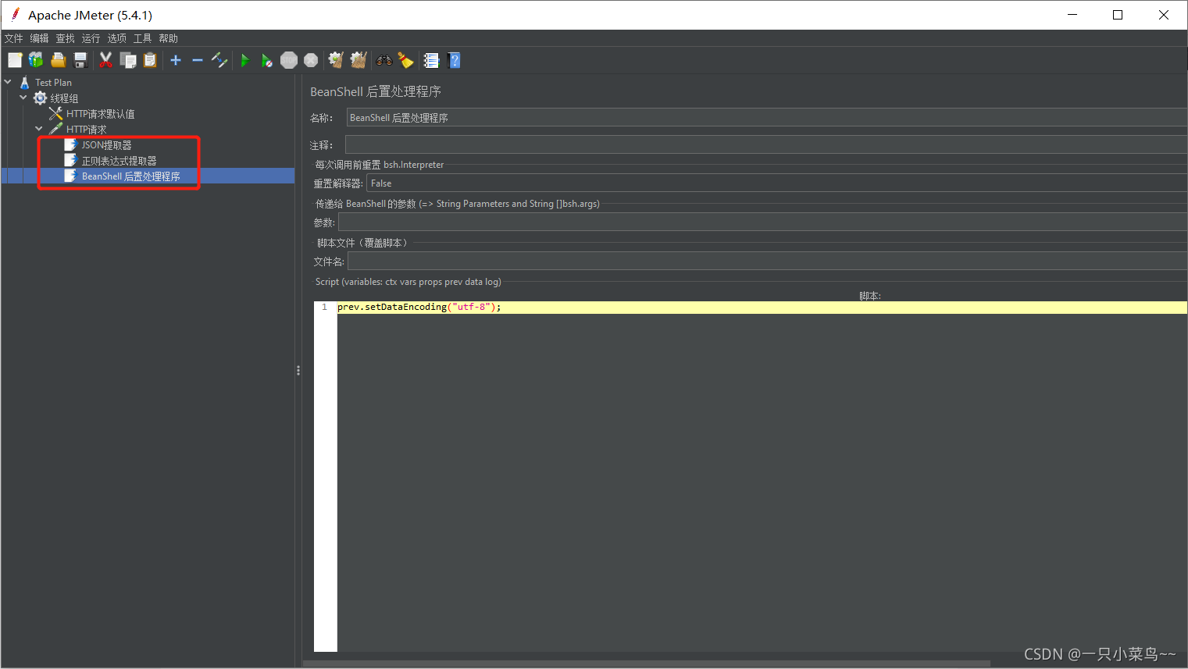Click line number 1 in script gutter
Image resolution: width=1188 pixels, height=669 pixels.
(x=324, y=307)
